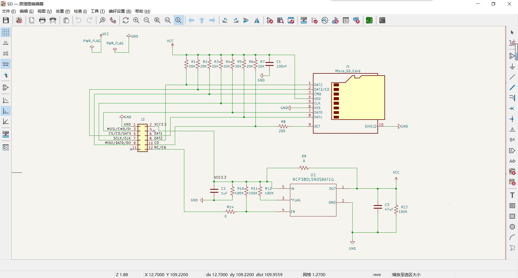Click the Zoom to fit icon
Viewport: 518px width, 278px height.
(157, 20)
